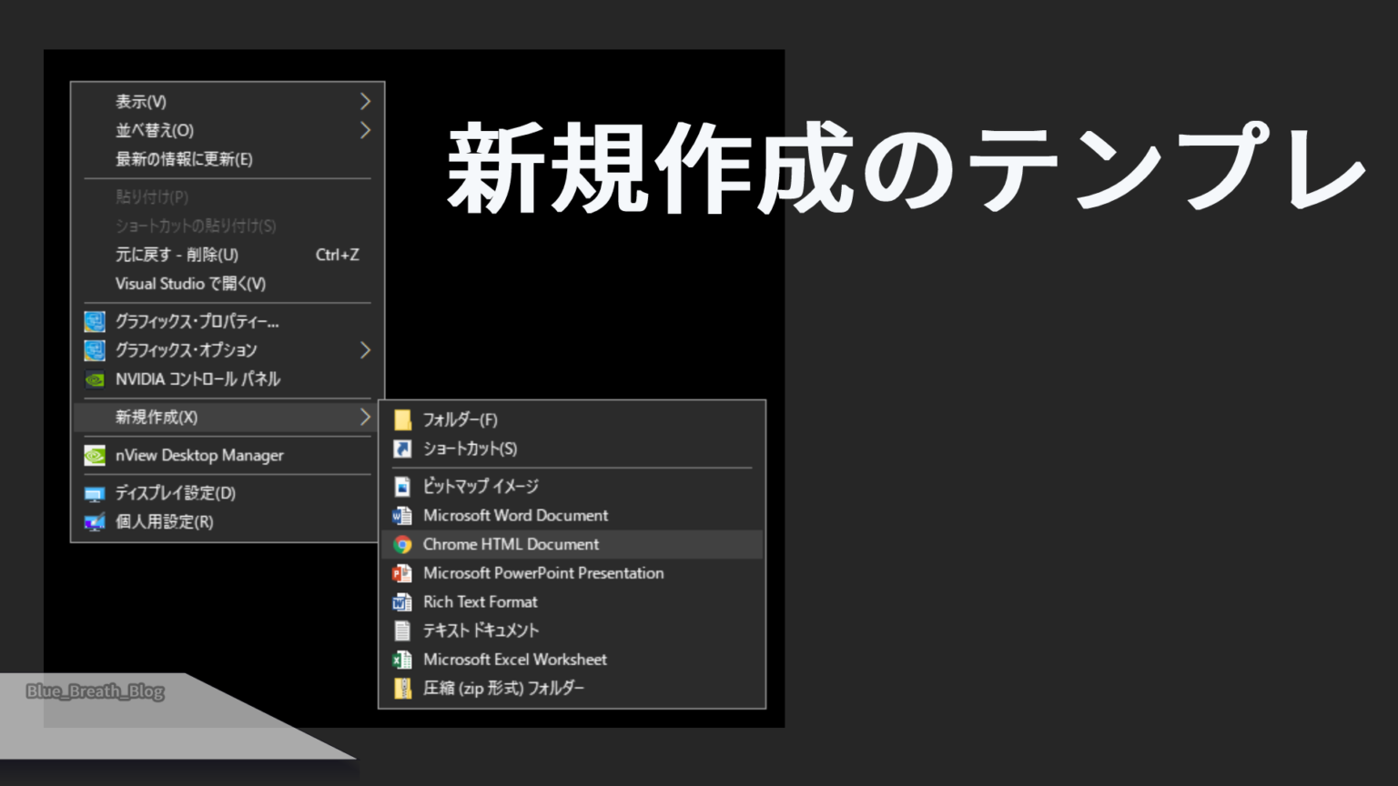Launch nView Desktop Manager entry
This screenshot has height=786, width=1398.
pyautogui.click(x=228, y=455)
